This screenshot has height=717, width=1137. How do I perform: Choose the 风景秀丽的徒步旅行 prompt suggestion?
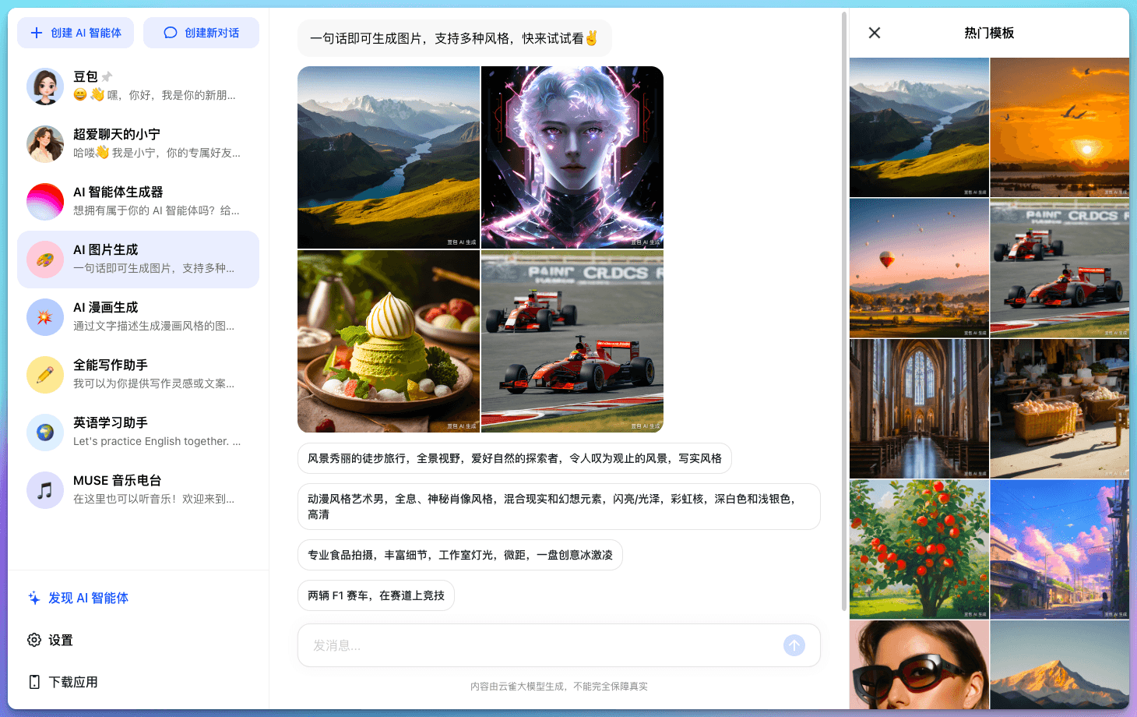(x=515, y=458)
